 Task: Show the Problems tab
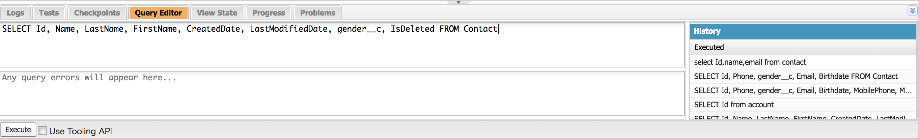pos(317,13)
